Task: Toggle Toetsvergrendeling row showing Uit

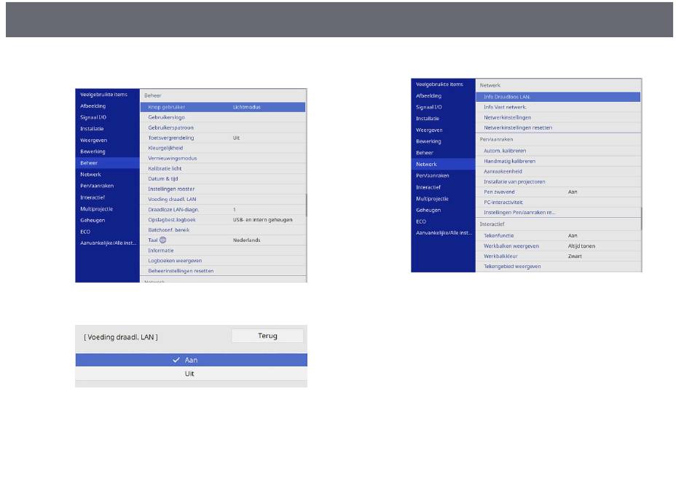Action: (223, 138)
